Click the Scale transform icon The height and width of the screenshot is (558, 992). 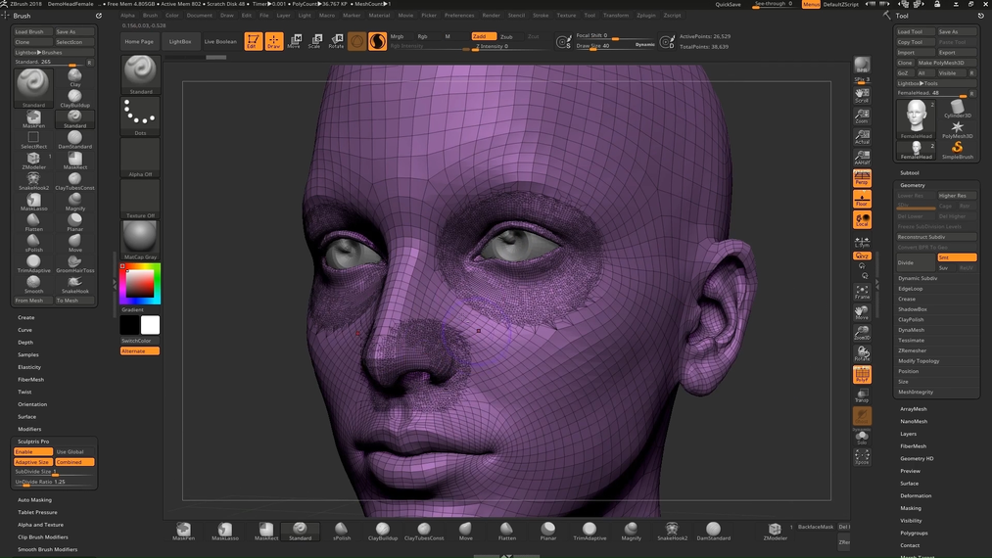point(314,41)
